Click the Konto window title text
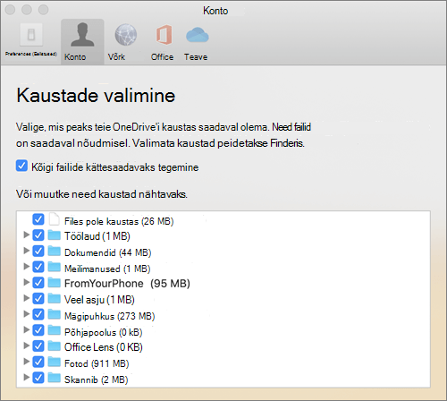 click(215, 11)
